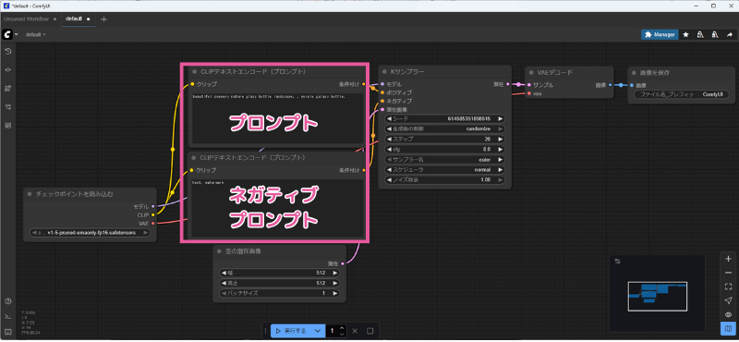The image size is (739, 342).
Task: Collapse the upper CLIP text encode node
Action: click(194, 72)
